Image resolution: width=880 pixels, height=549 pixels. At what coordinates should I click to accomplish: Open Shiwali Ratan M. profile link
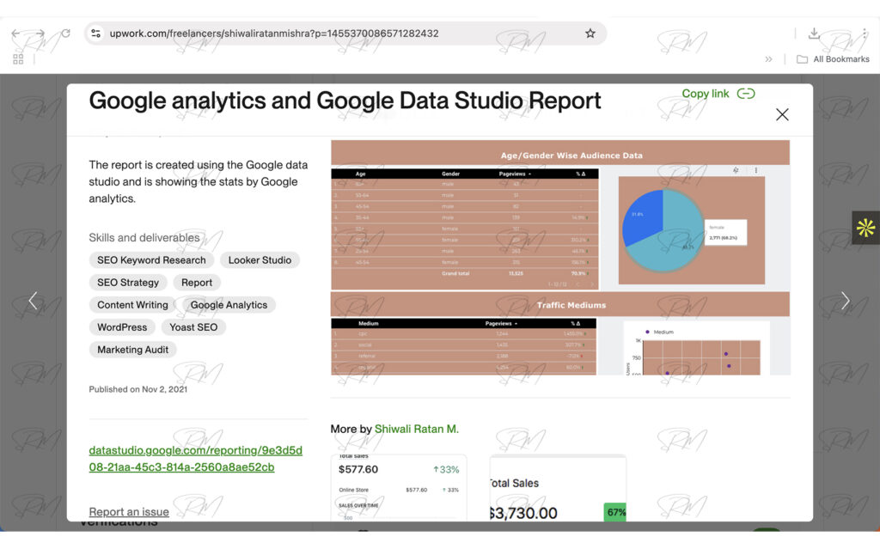pos(417,429)
